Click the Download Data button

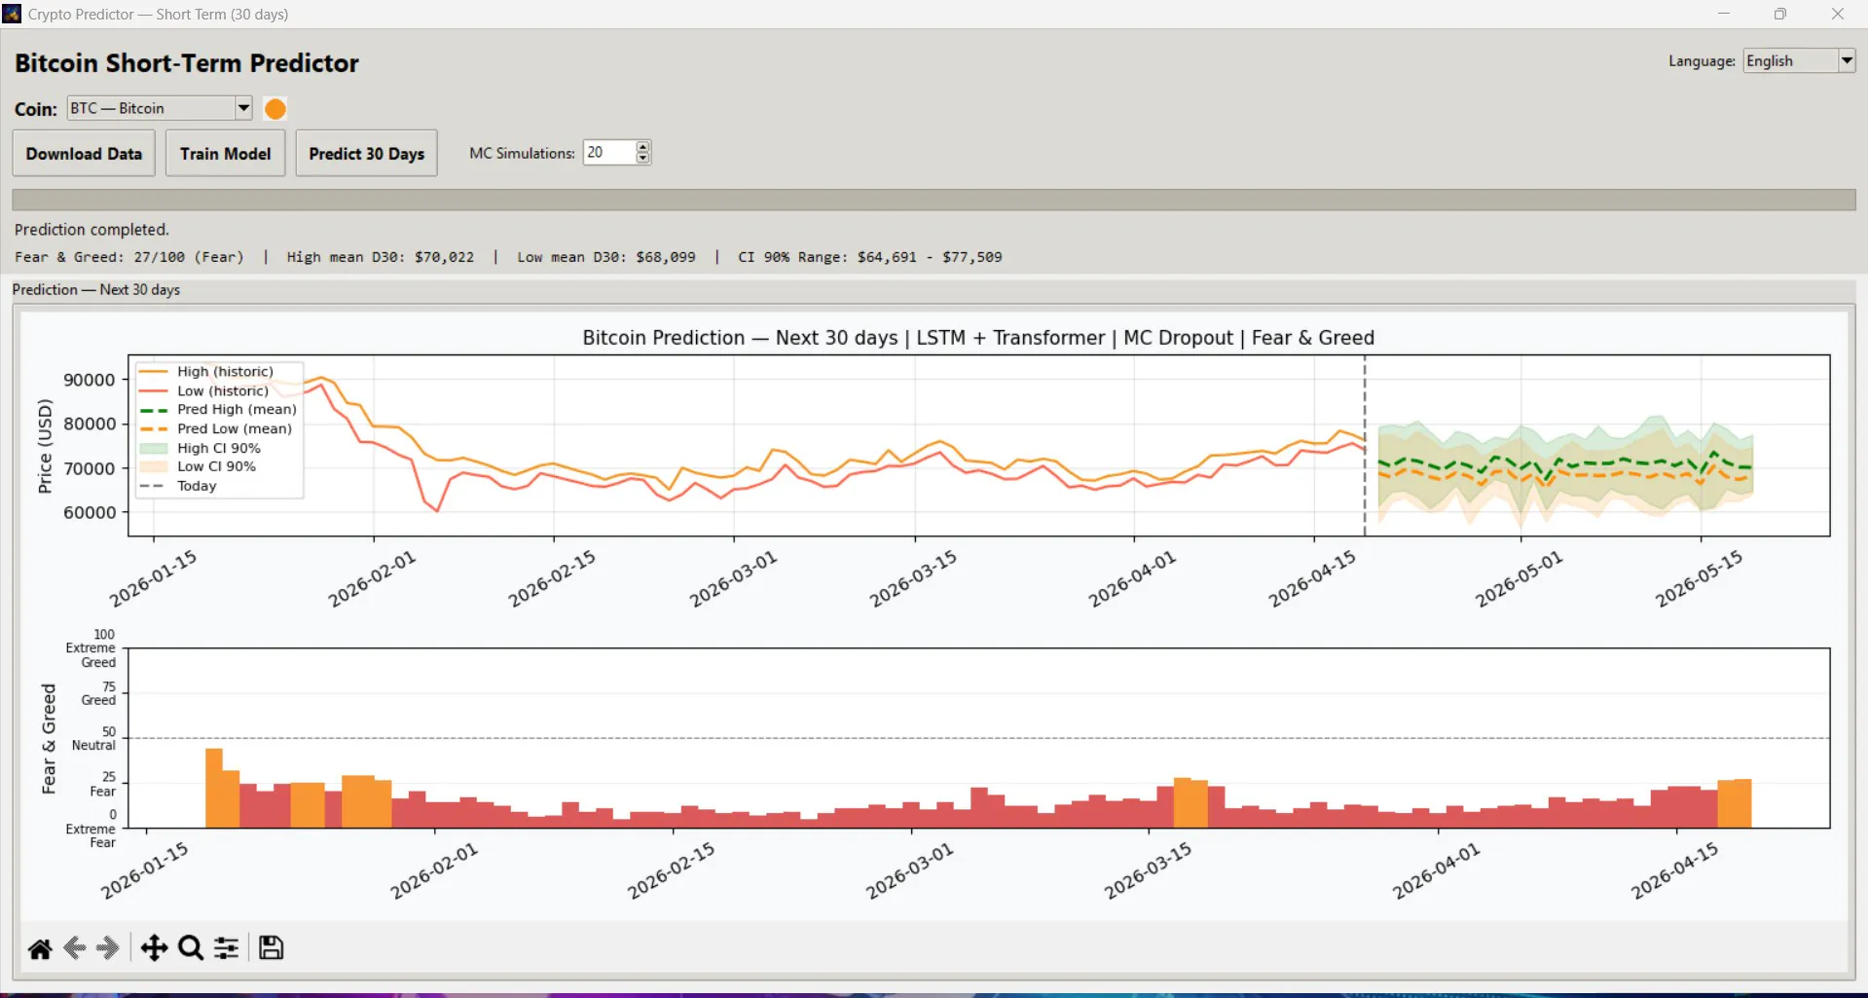84,154
